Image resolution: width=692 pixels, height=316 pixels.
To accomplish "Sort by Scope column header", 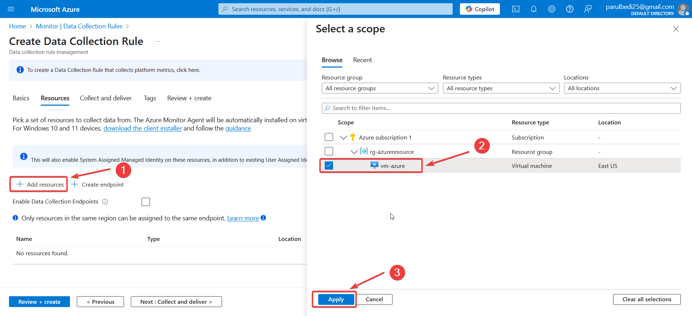I will point(346,122).
